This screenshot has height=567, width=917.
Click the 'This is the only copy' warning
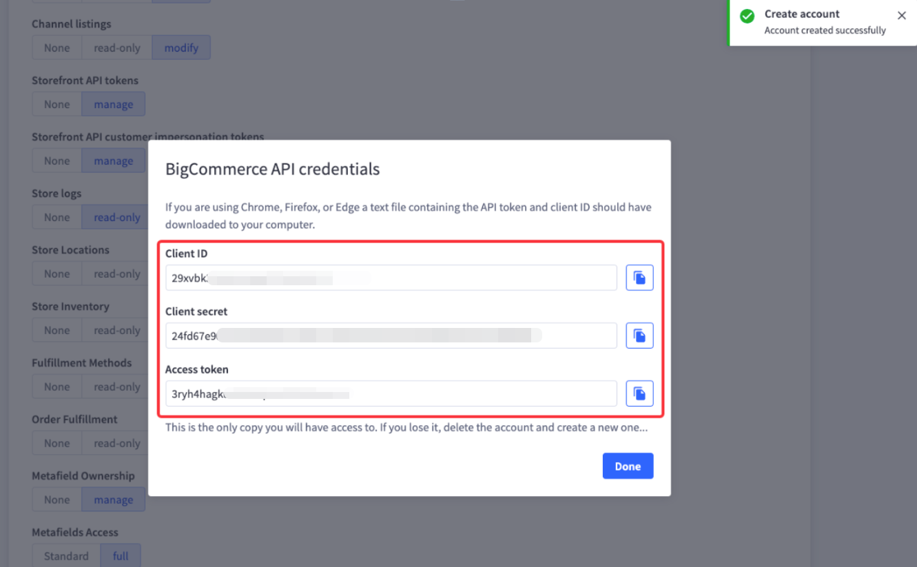(406, 427)
